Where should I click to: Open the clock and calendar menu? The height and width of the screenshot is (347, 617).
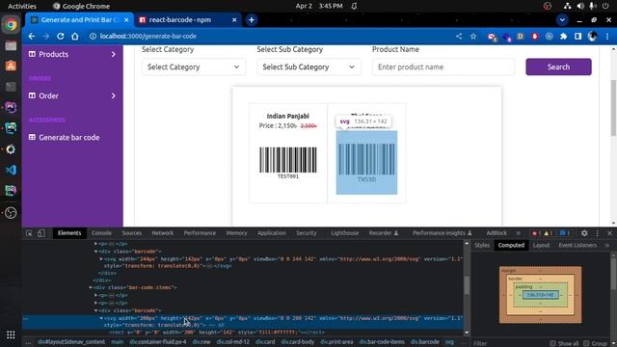point(319,6)
